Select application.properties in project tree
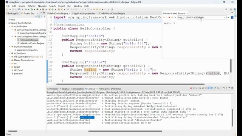242x136 pixels. (x=26, y=50)
